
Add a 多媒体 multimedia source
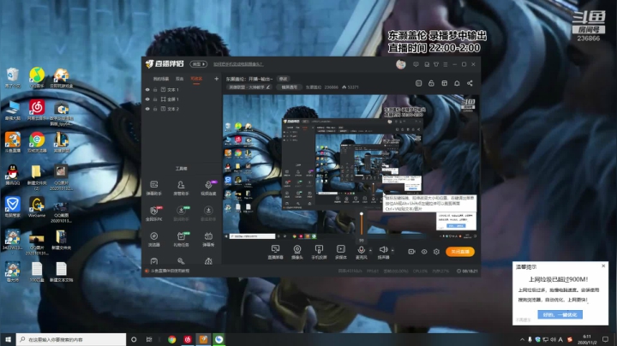click(341, 252)
